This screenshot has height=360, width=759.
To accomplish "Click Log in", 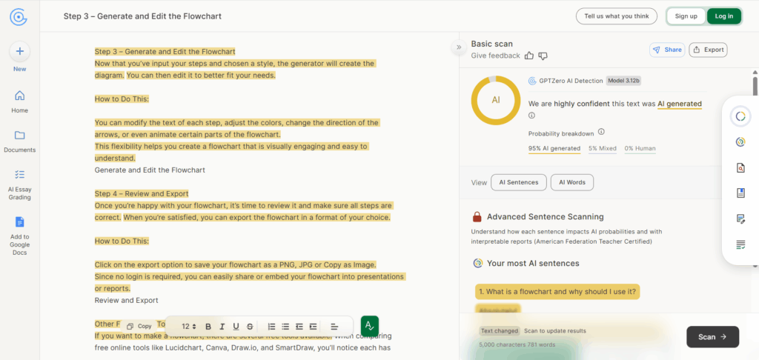I will (723, 16).
